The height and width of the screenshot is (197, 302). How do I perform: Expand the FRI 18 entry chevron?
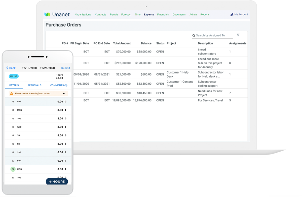click(x=66, y=144)
